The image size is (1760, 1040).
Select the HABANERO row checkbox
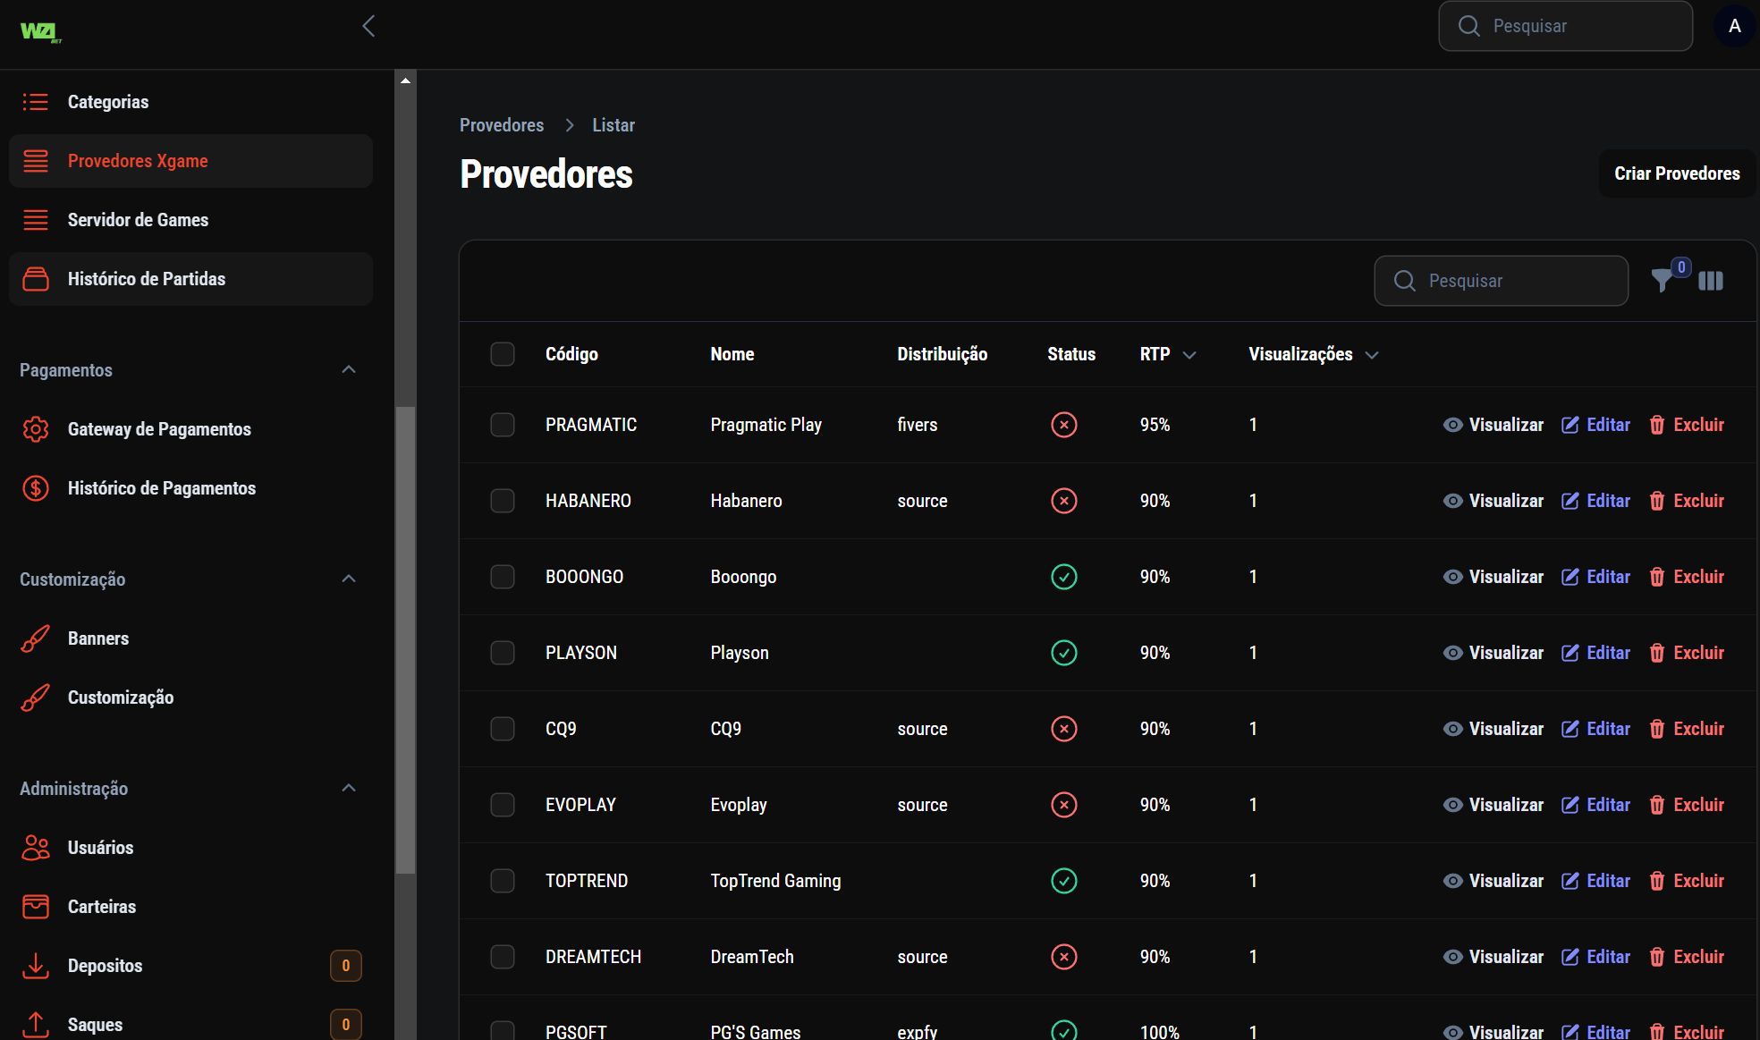tap(503, 501)
